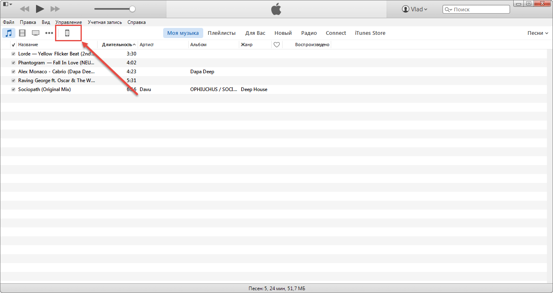The image size is (553, 293).
Task: Switch to the Movies library icon
Action: [22, 33]
